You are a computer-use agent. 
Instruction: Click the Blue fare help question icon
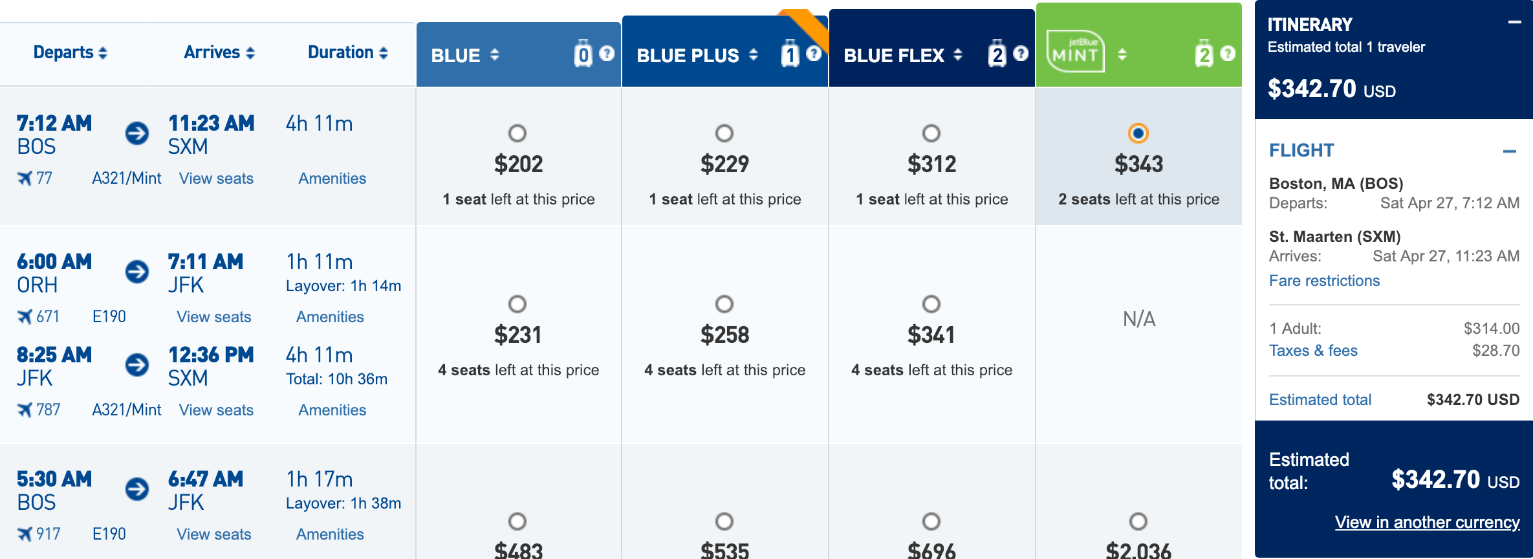[607, 53]
